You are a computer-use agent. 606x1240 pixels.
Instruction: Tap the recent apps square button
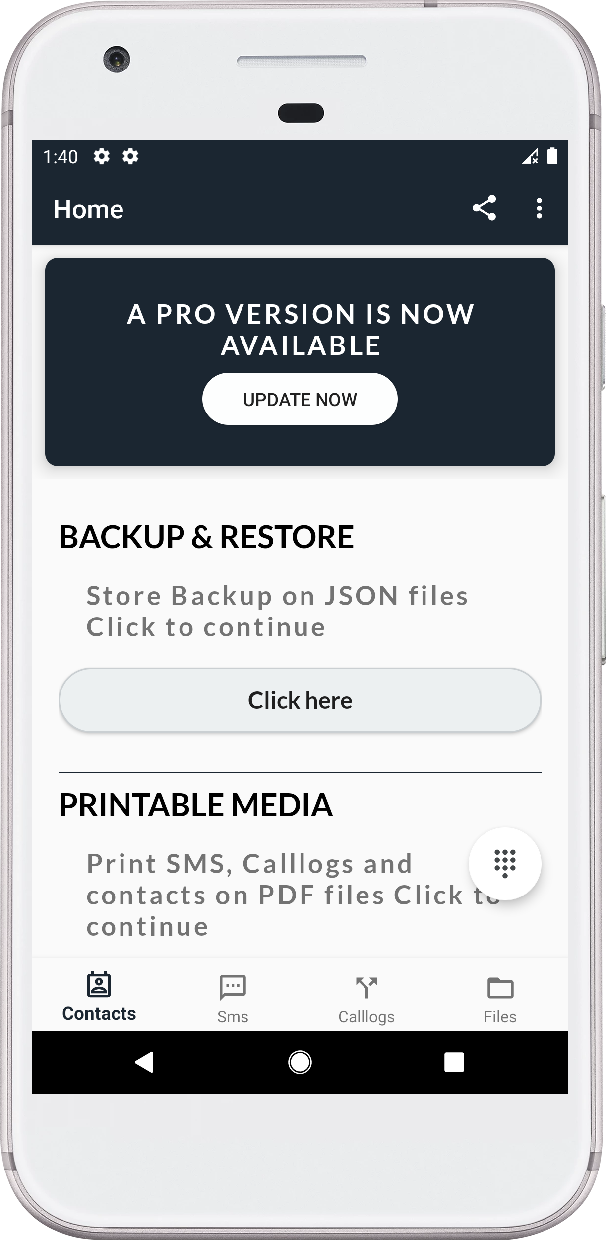[454, 1063]
